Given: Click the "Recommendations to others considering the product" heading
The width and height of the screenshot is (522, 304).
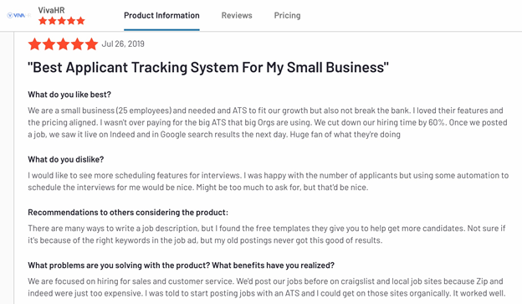Looking at the screenshot, I should [x=128, y=213].
